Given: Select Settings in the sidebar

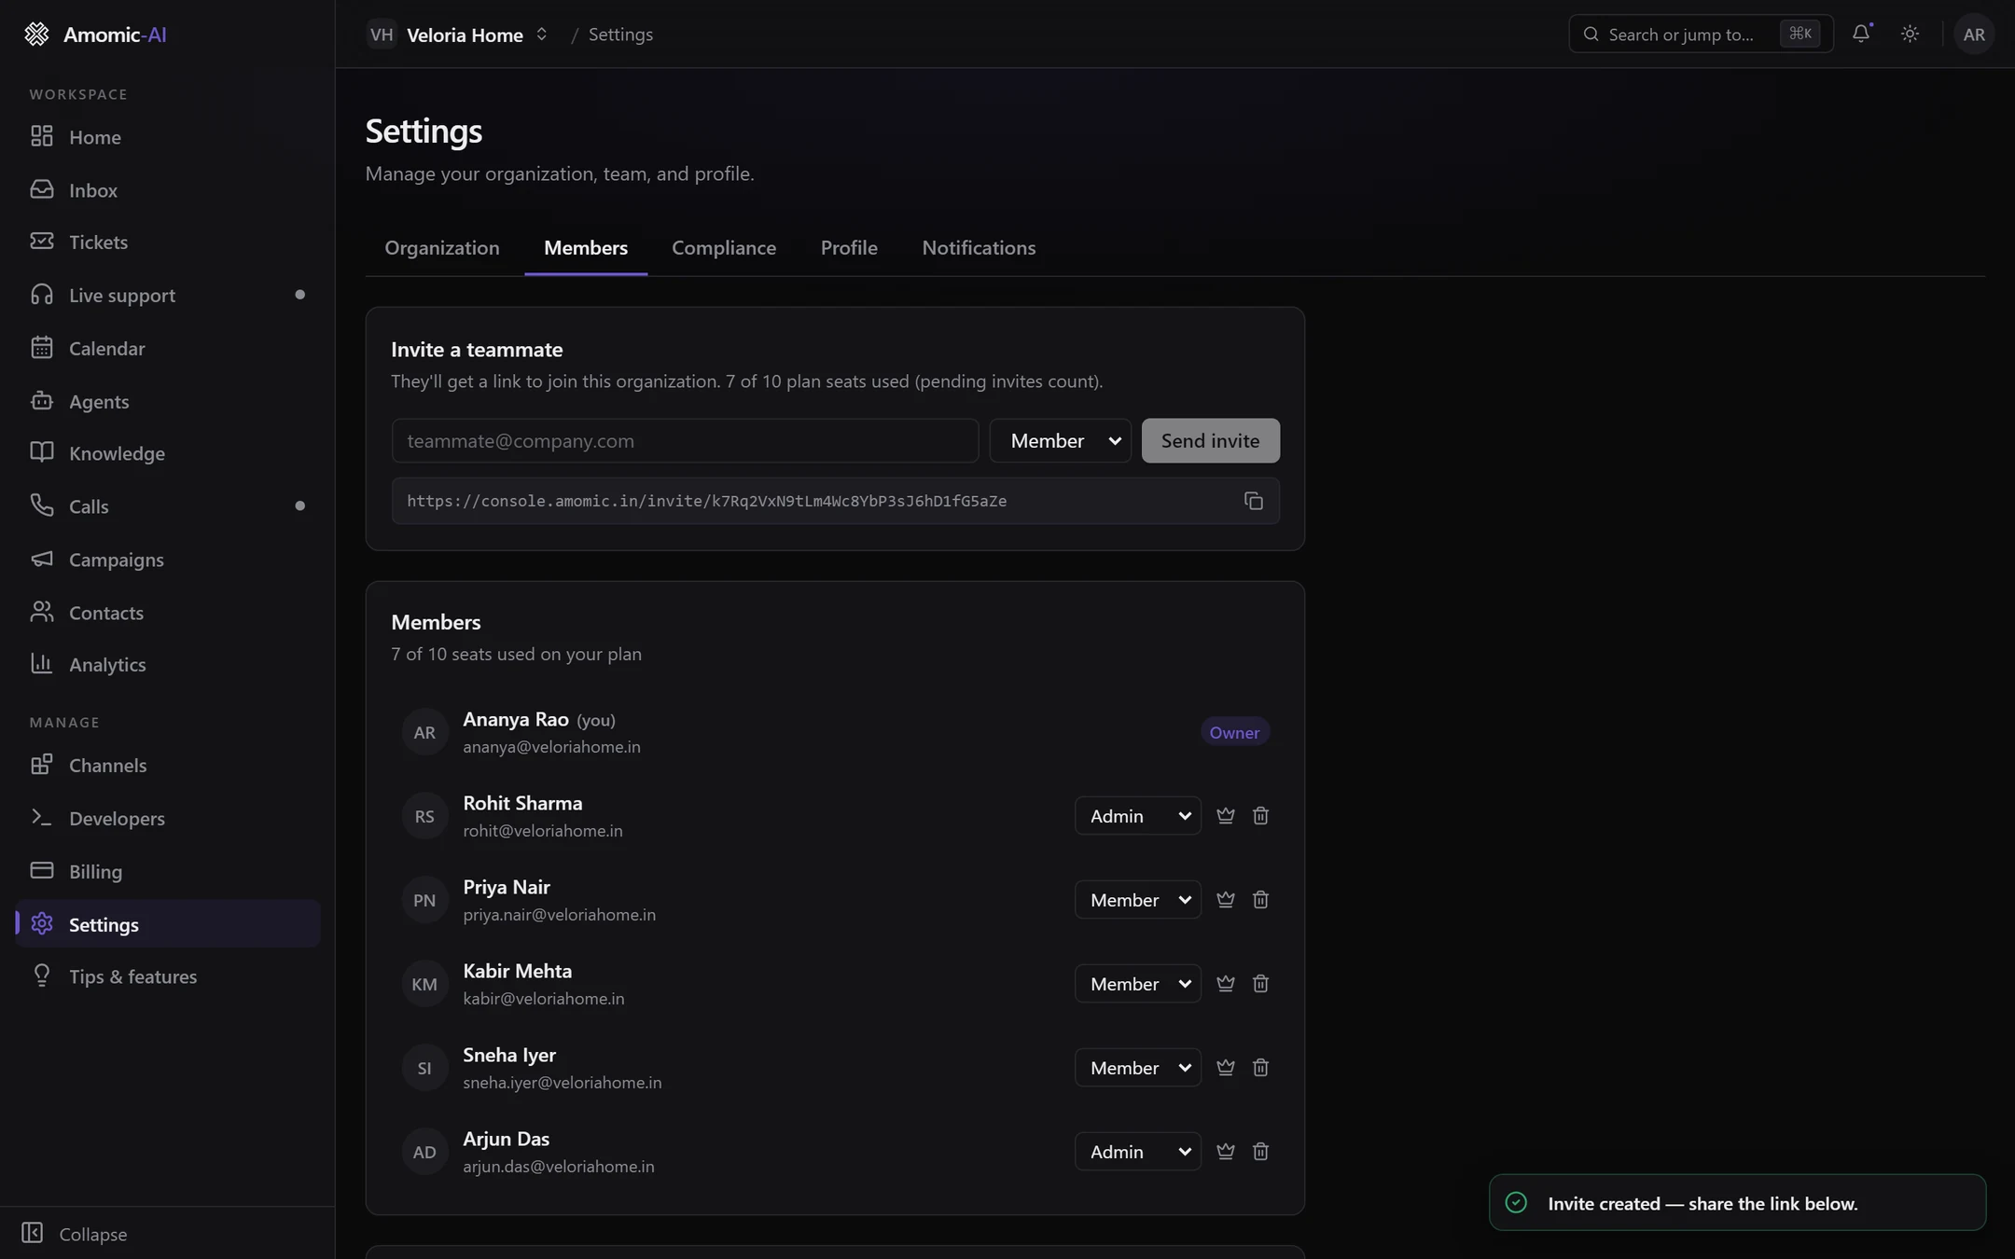Looking at the screenshot, I should tap(168, 924).
